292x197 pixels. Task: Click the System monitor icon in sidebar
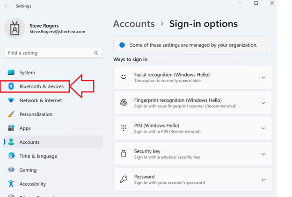(x=11, y=73)
